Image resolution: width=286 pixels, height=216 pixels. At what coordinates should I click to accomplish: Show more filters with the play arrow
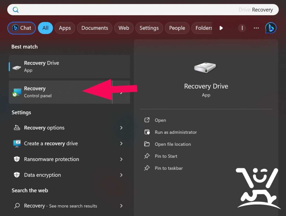pyautogui.click(x=221, y=28)
